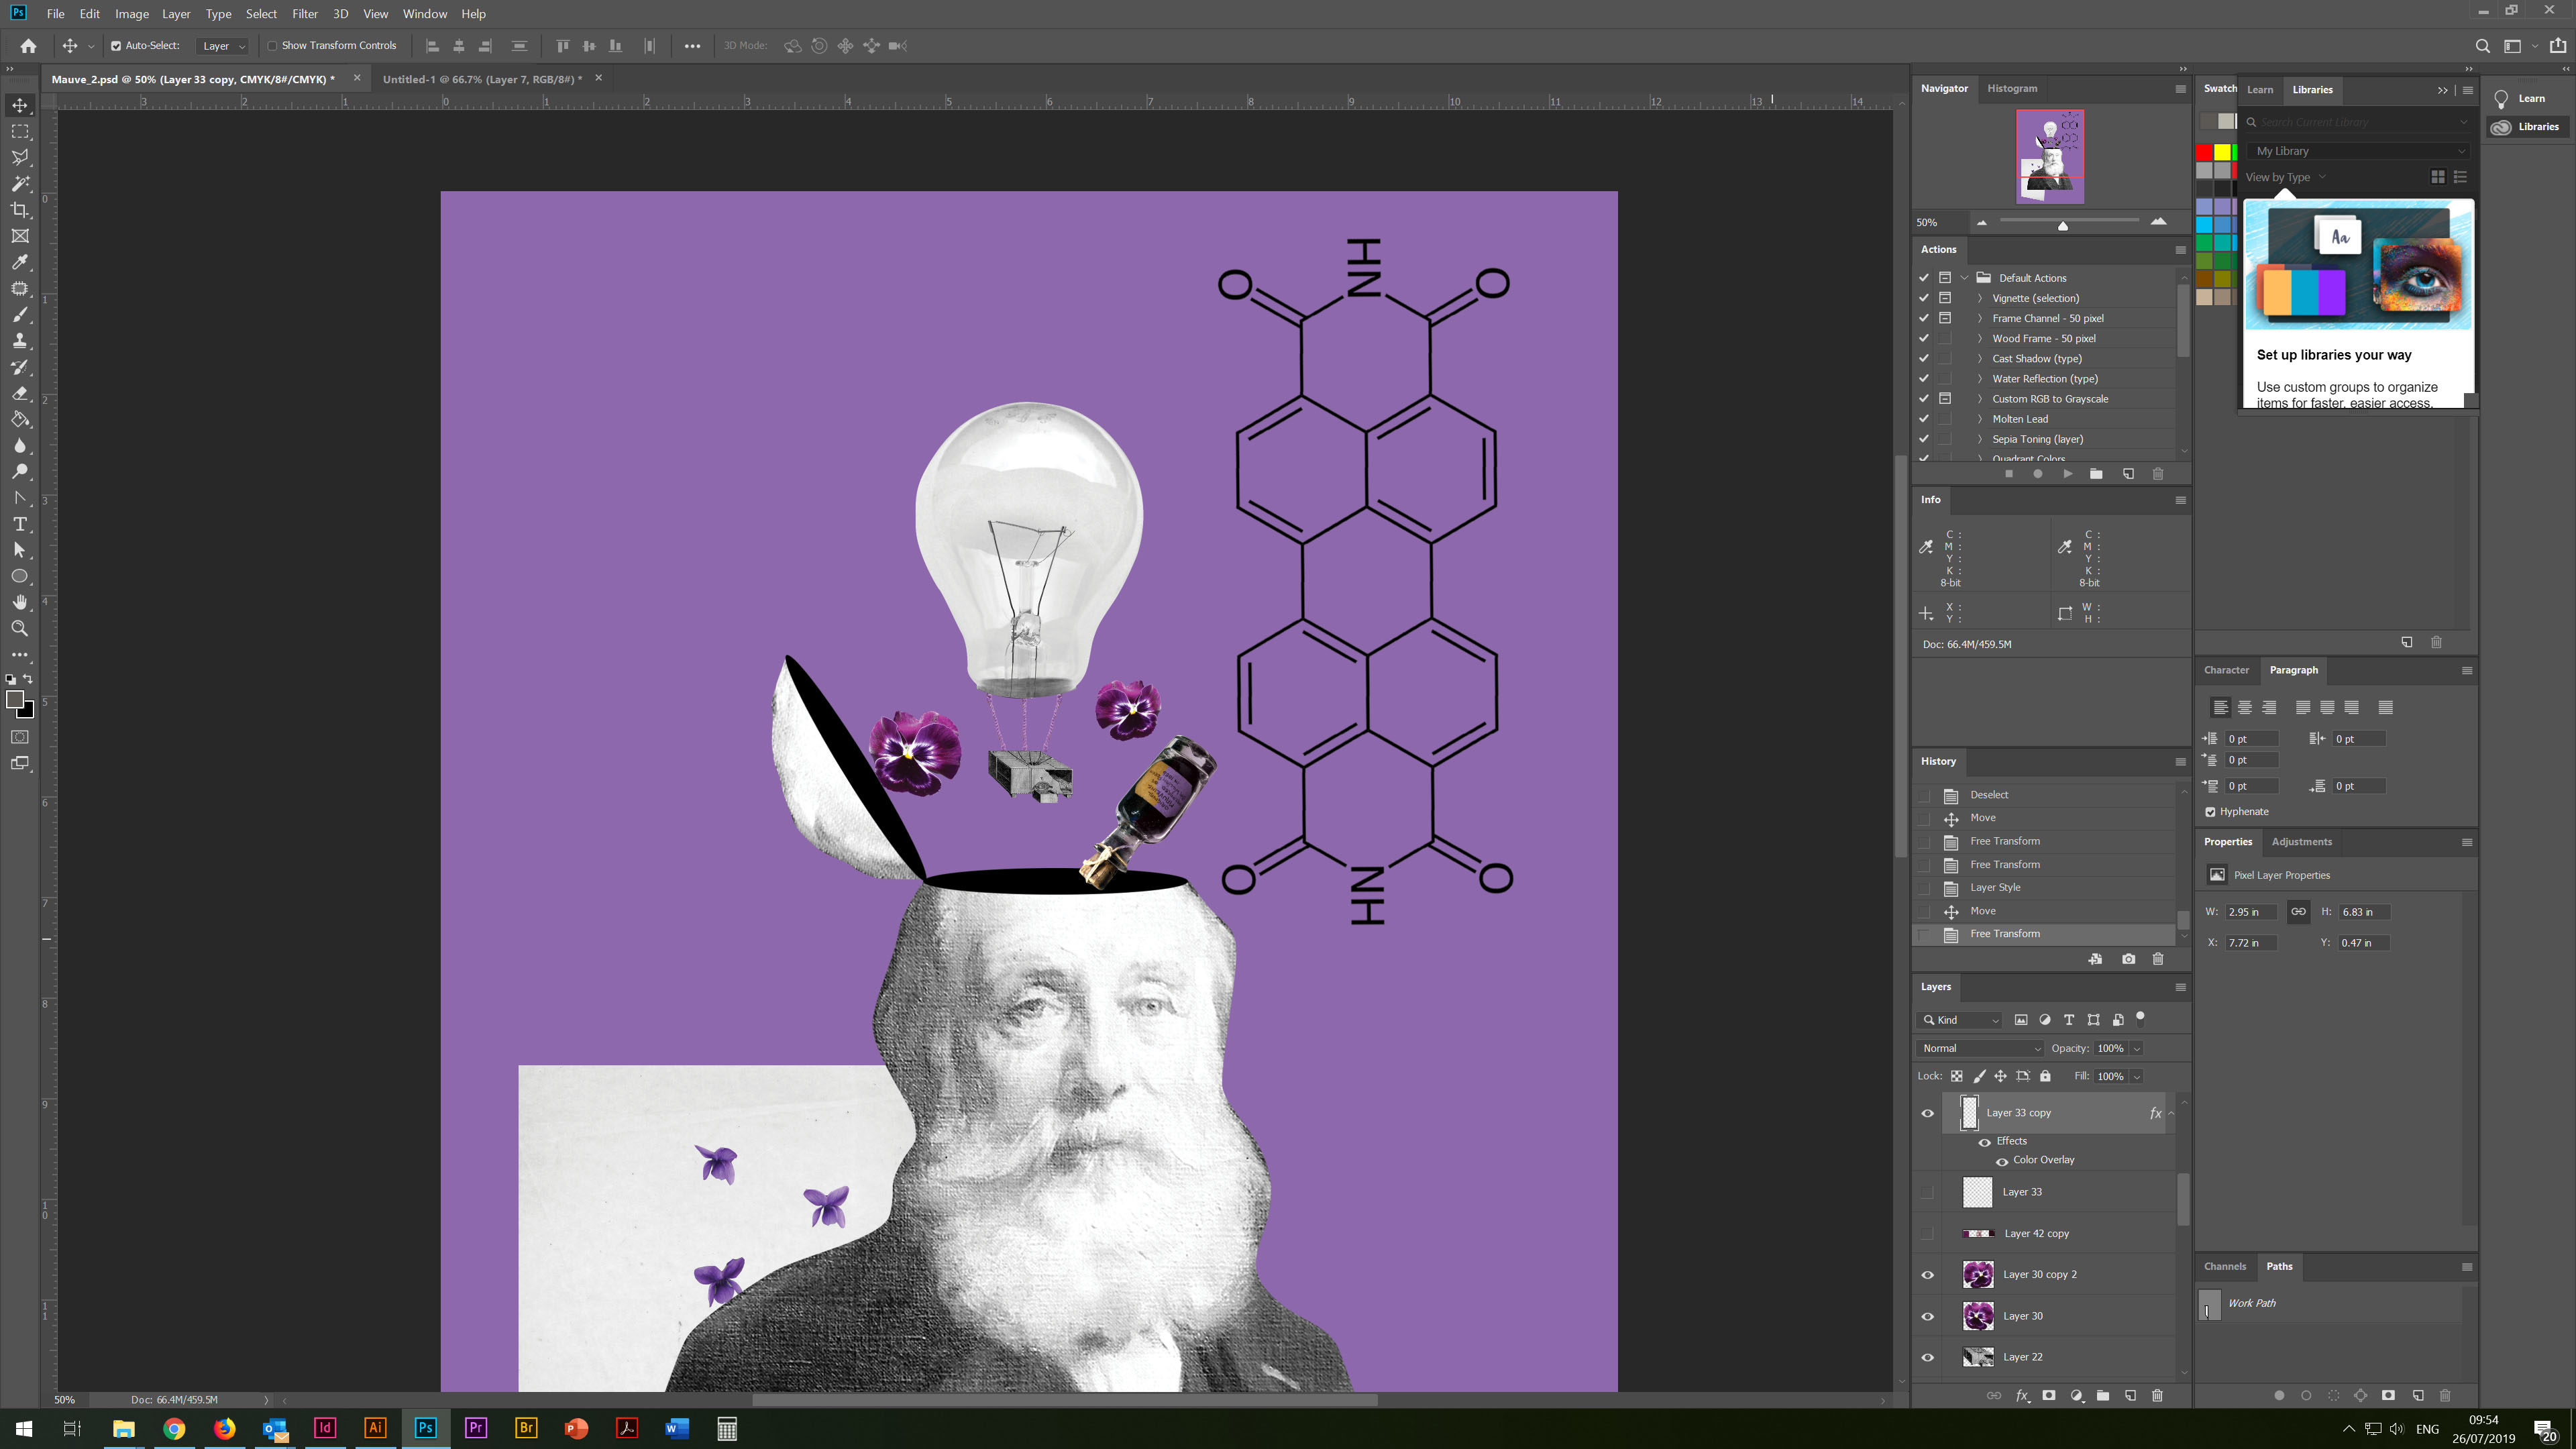Click the delete layer trash icon

coord(2157,1395)
